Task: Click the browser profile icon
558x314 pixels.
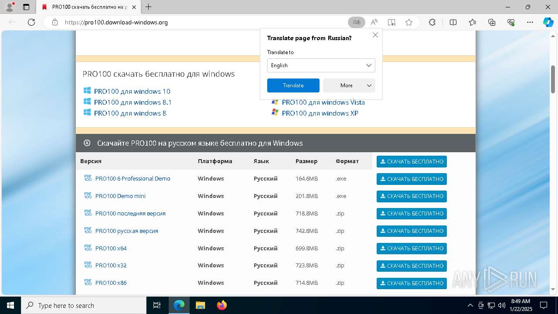Action: point(9,7)
